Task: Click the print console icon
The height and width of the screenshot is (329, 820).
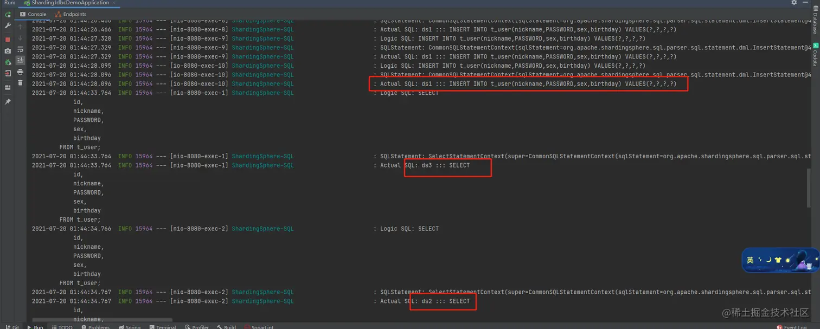Action: tap(20, 72)
